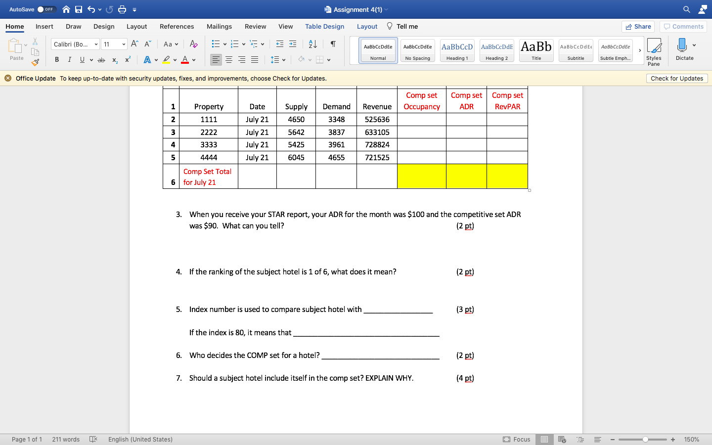Viewport: 712px width, 445px height.
Task: Switch to the Table Design tab
Action: 324,27
